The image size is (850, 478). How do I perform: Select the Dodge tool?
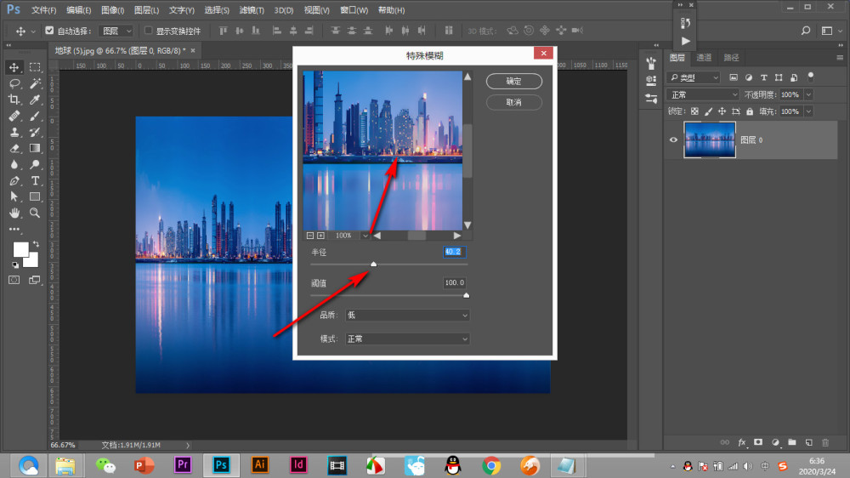click(x=35, y=164)
